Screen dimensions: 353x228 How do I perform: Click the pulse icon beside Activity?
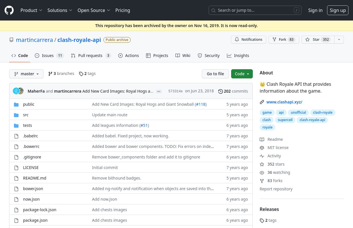click(262, 156)
